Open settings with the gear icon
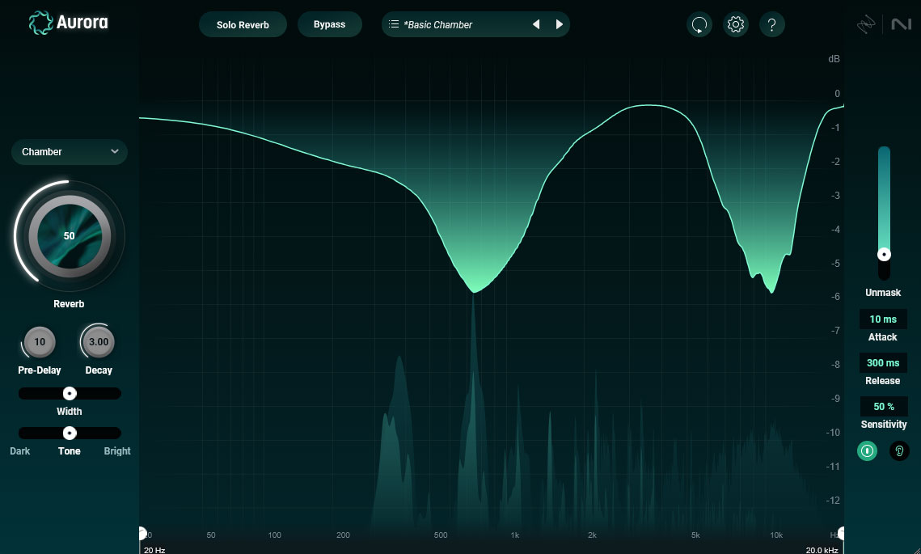The image size is (921, 554). (x=736, y=24)
